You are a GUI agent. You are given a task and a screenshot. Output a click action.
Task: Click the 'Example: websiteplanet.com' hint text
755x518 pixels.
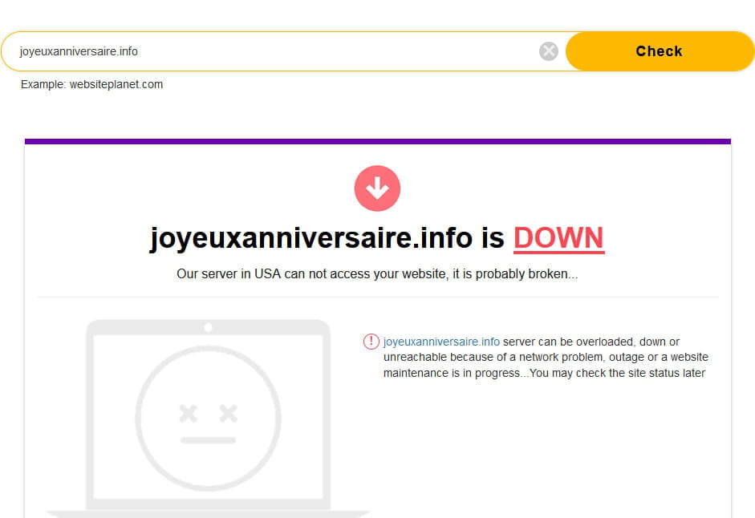point(92,85)
